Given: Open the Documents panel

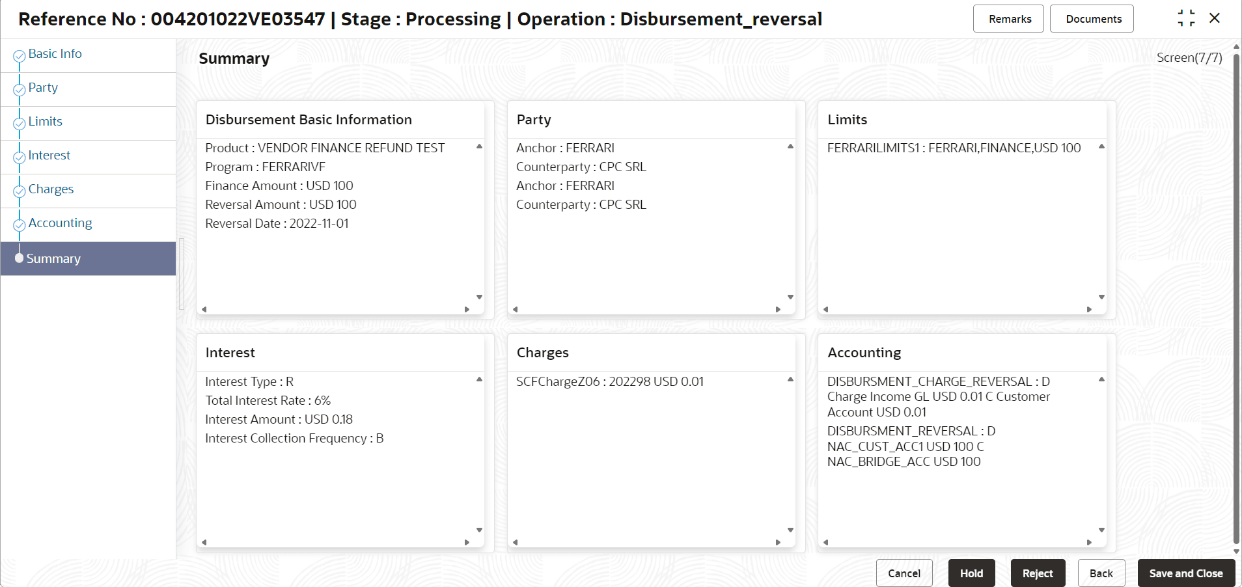Looking at the screenshot, I should point(1092,19).
